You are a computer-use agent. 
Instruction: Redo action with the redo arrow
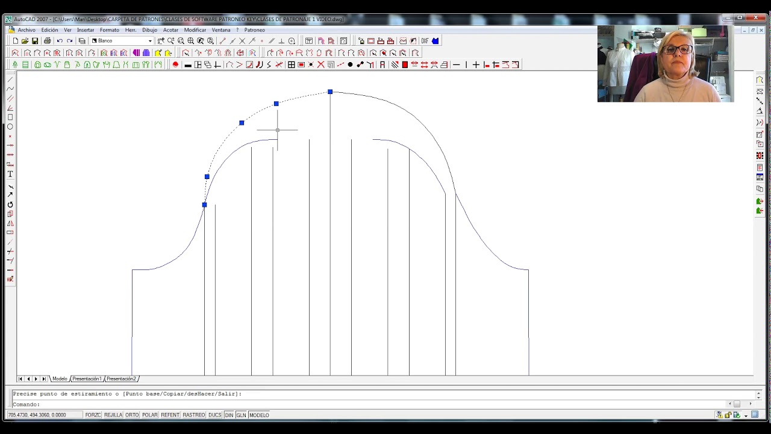coord(70,41)
